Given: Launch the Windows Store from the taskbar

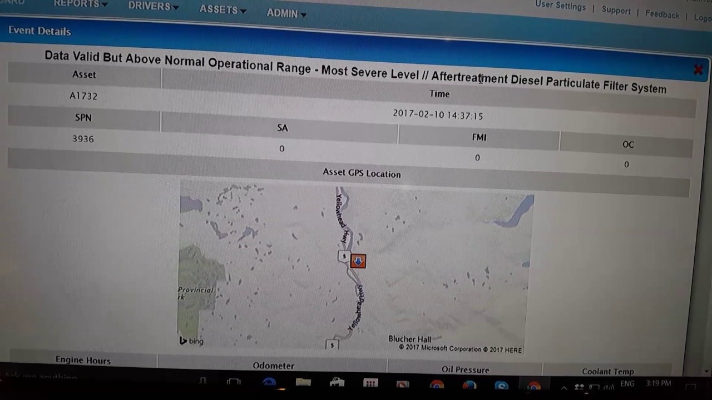Looking at the screenshot, I should [337, 383].
